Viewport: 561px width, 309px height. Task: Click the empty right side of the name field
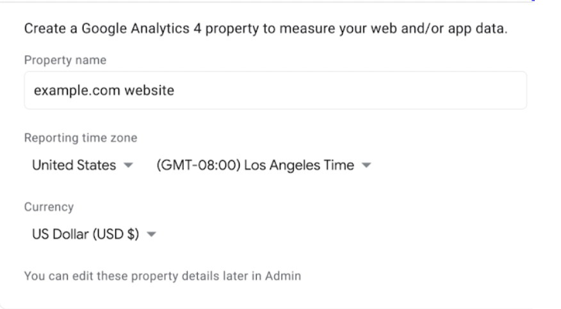(x=416, y=90)
